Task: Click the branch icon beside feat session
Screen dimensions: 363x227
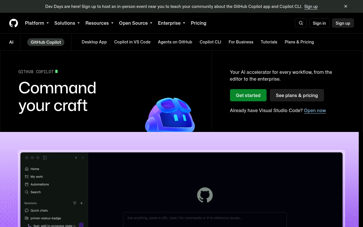Action: pos(30,226)
